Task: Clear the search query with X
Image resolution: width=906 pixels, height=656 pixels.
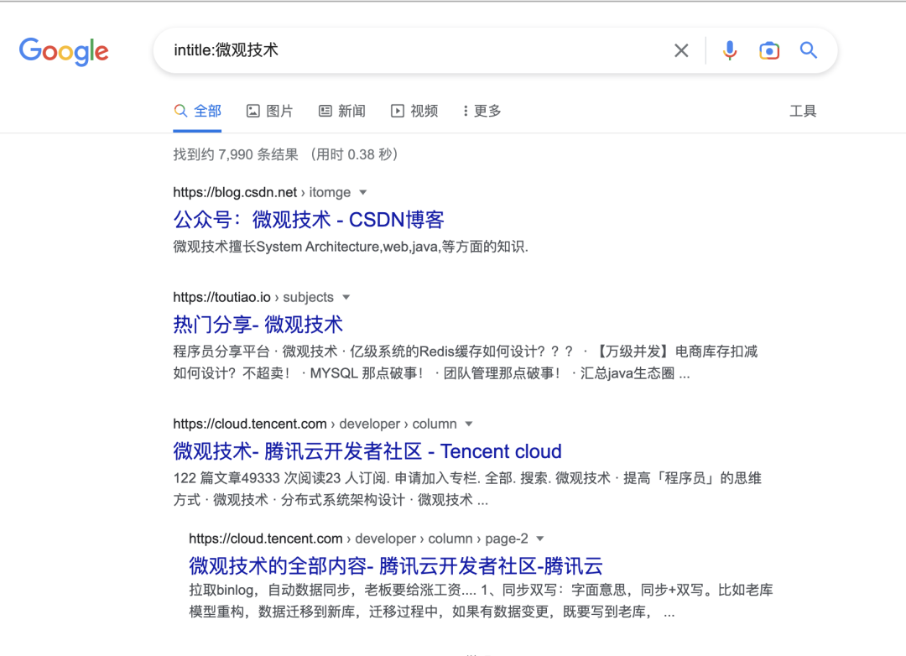Action: (681, 51)
